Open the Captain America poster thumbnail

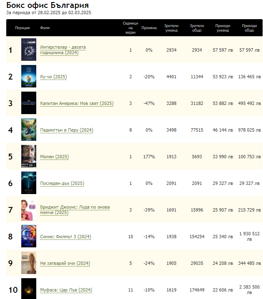pyautogui.click(x=29, y=103)
